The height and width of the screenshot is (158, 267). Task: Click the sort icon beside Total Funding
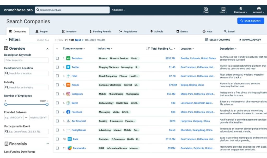pos(148,49)
